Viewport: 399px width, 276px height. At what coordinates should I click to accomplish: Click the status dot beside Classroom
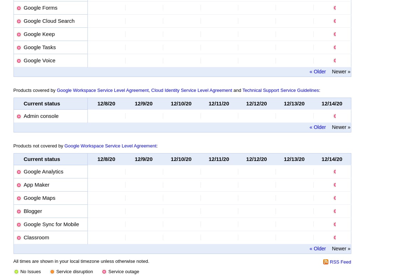[x=19, y=238]
